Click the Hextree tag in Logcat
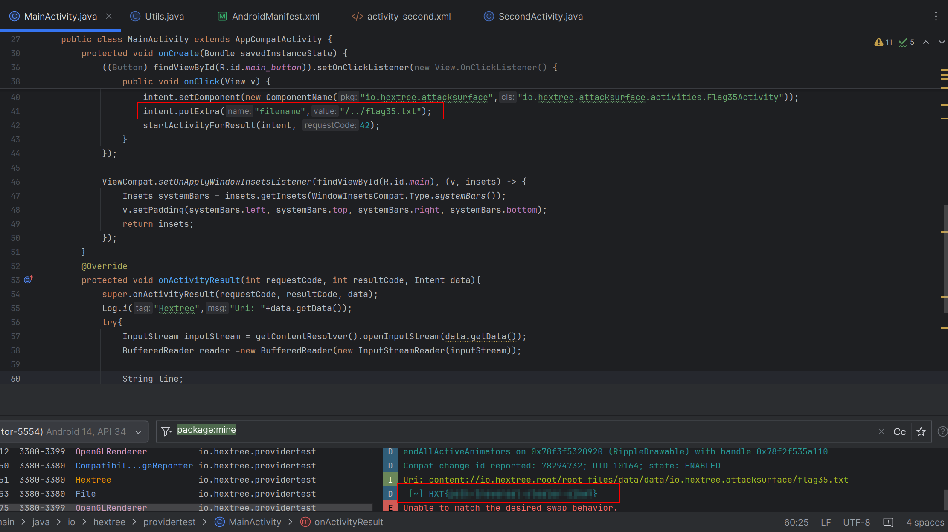948x532 pixels. [x=93, y=480]
